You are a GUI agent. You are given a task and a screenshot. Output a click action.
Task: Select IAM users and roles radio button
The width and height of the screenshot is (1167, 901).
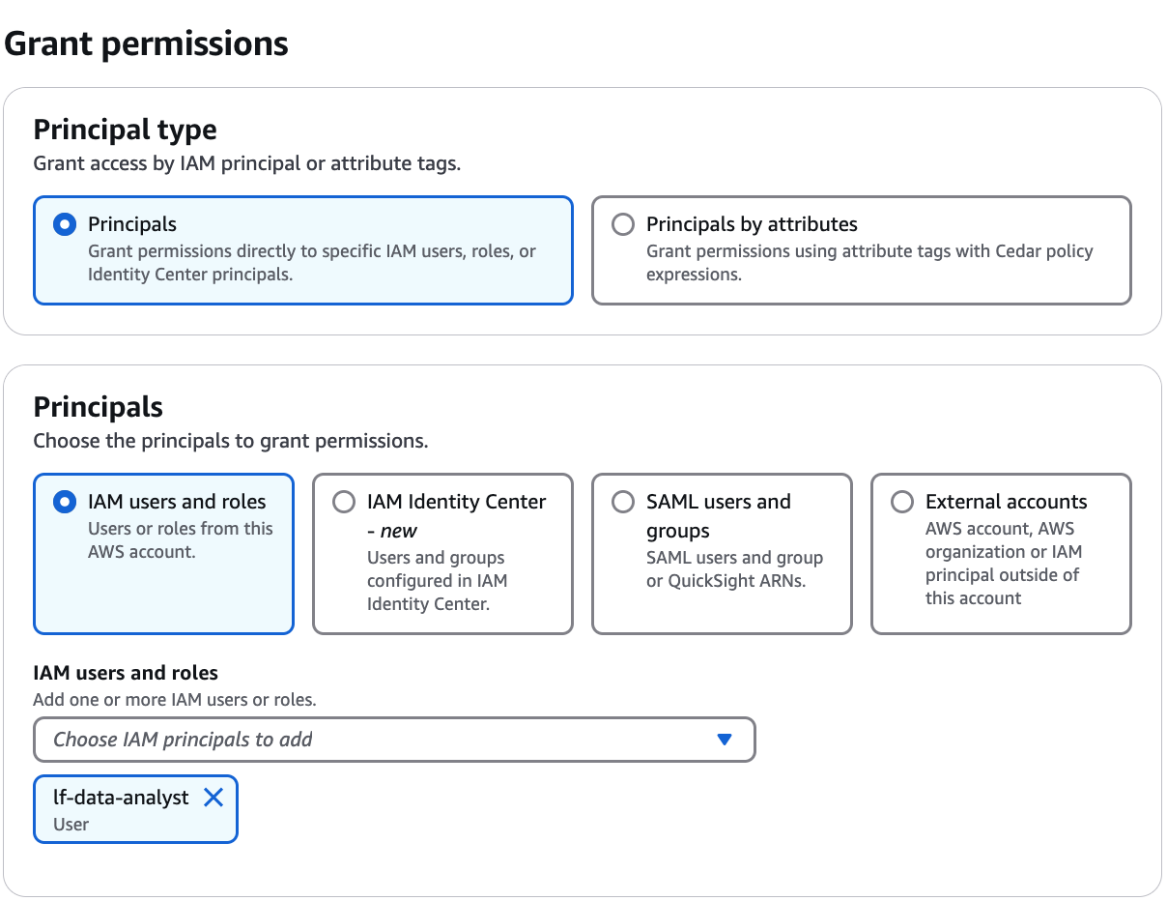(65, 502)
